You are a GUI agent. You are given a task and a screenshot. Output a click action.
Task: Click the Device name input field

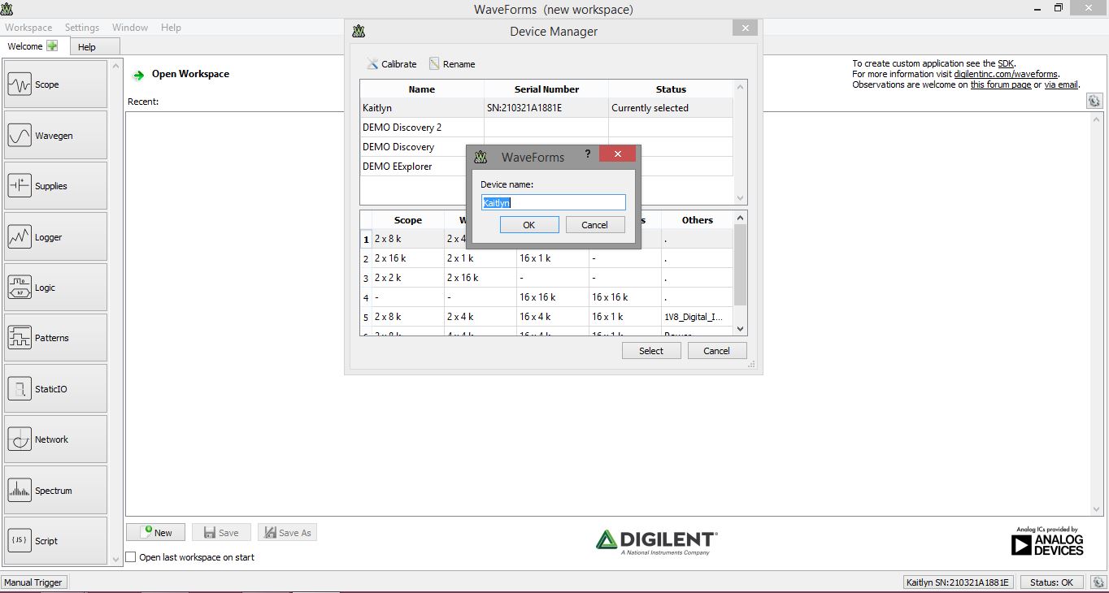tap(554, 202)
